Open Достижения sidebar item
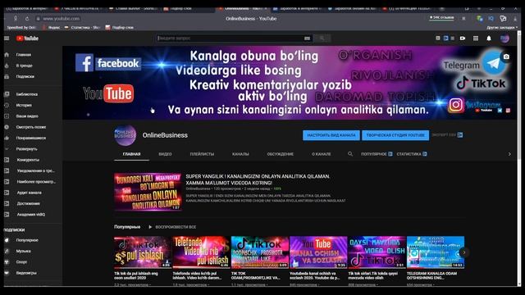525x295 pixels. [x=28, y=203]
